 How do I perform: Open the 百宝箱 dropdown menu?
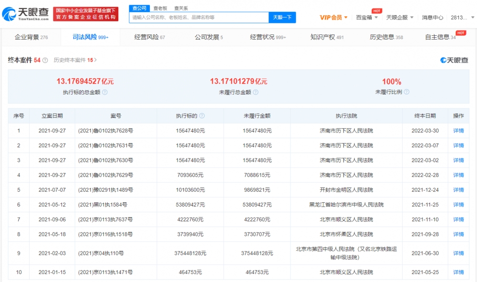coord(367,18)
